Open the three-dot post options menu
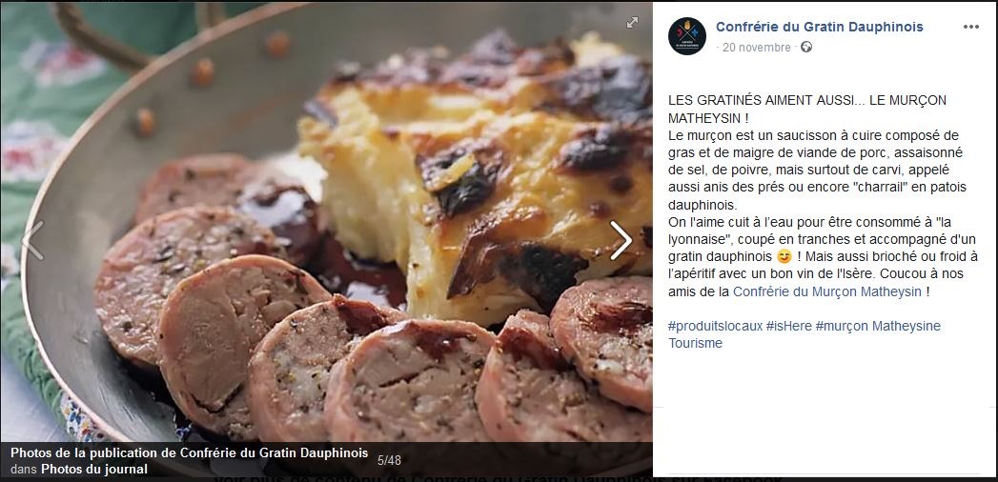The height and width of the screenshot is (482, 998). [970, 27]
